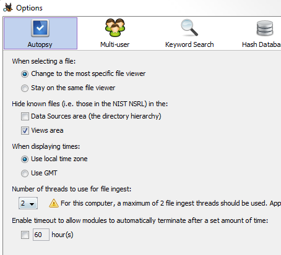
Task: Enable hiding known files in Data Sources area
Action: click(x=25, y=116)
